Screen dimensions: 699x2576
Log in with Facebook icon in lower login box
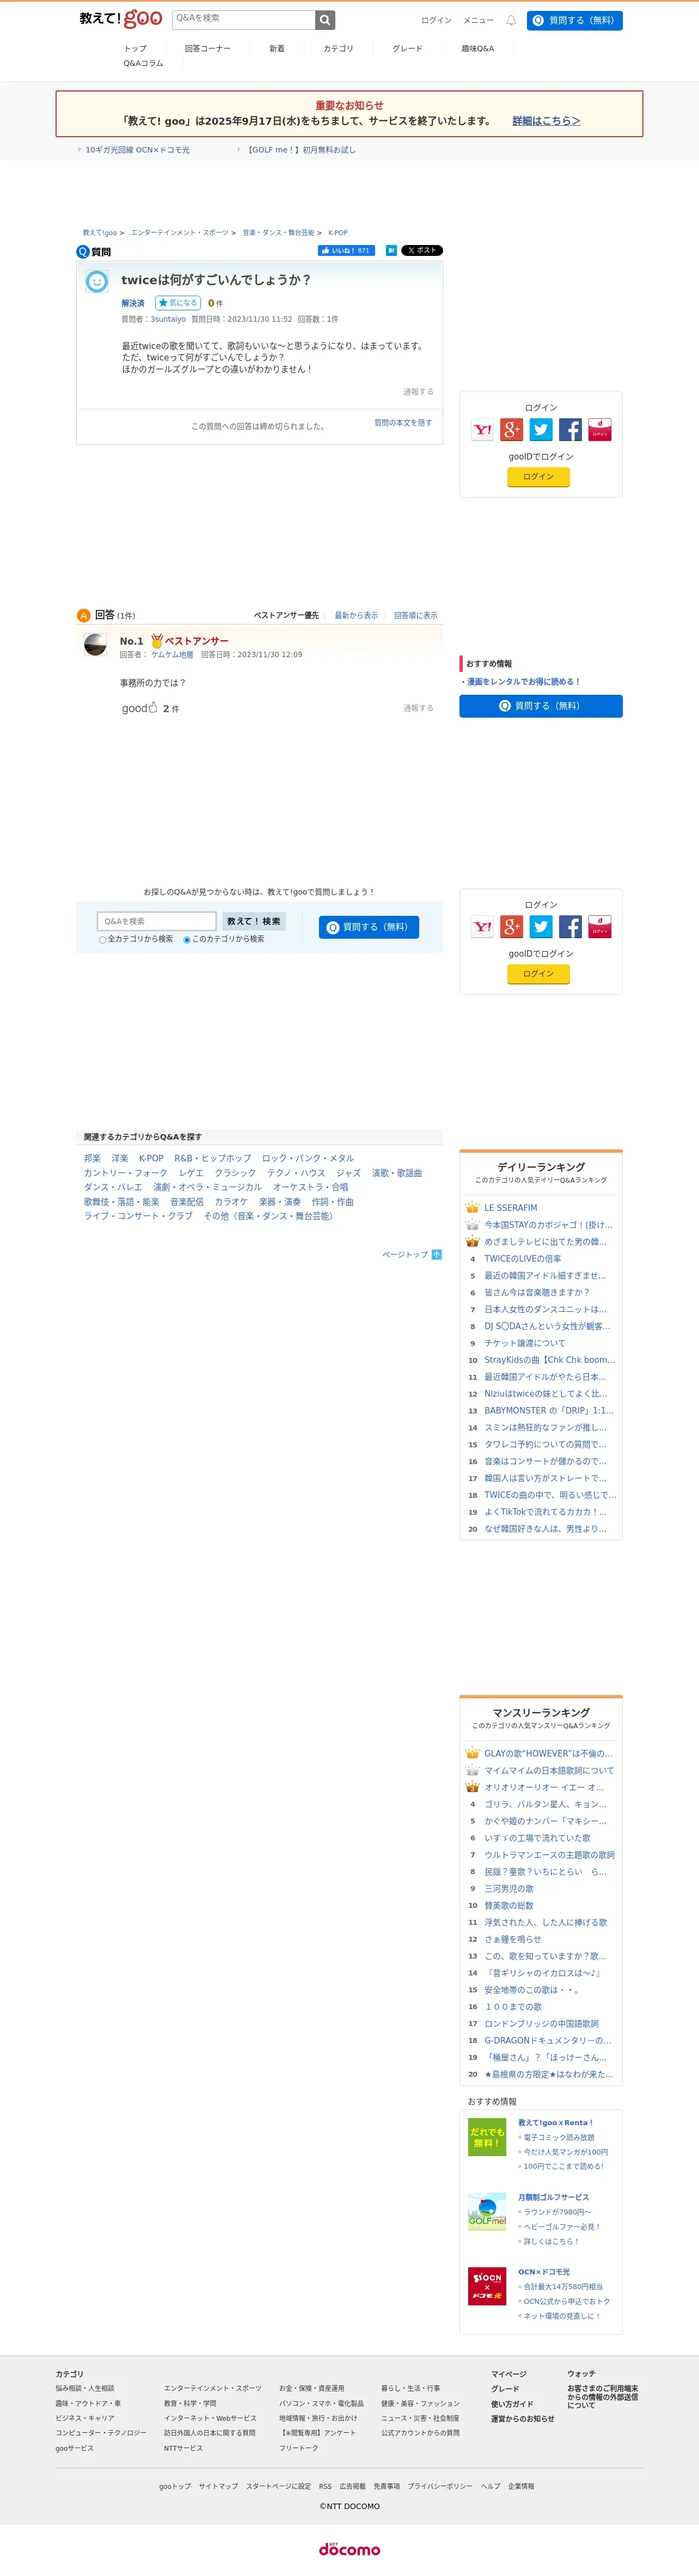(570, 927)
